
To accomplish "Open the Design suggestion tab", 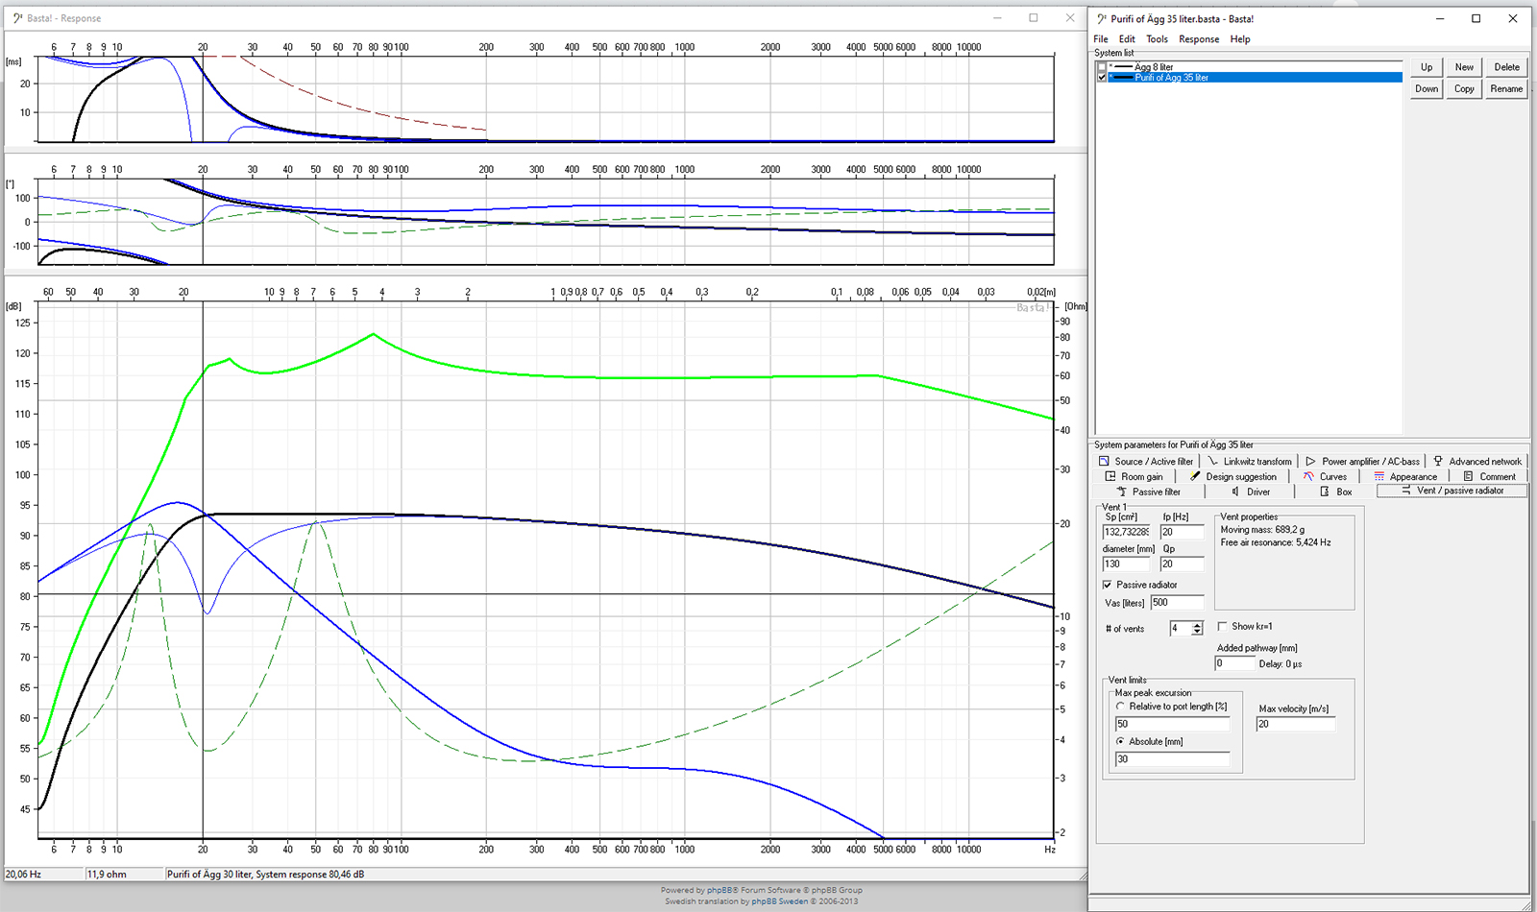I will click(1233, 477).
